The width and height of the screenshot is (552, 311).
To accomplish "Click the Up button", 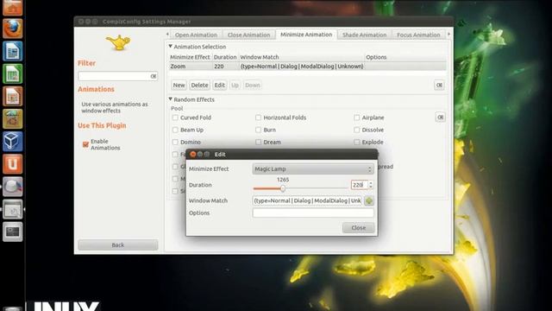I will click(235, 85).
